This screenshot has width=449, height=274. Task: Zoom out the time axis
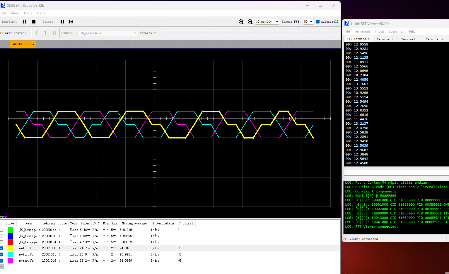tap(250, 22)
